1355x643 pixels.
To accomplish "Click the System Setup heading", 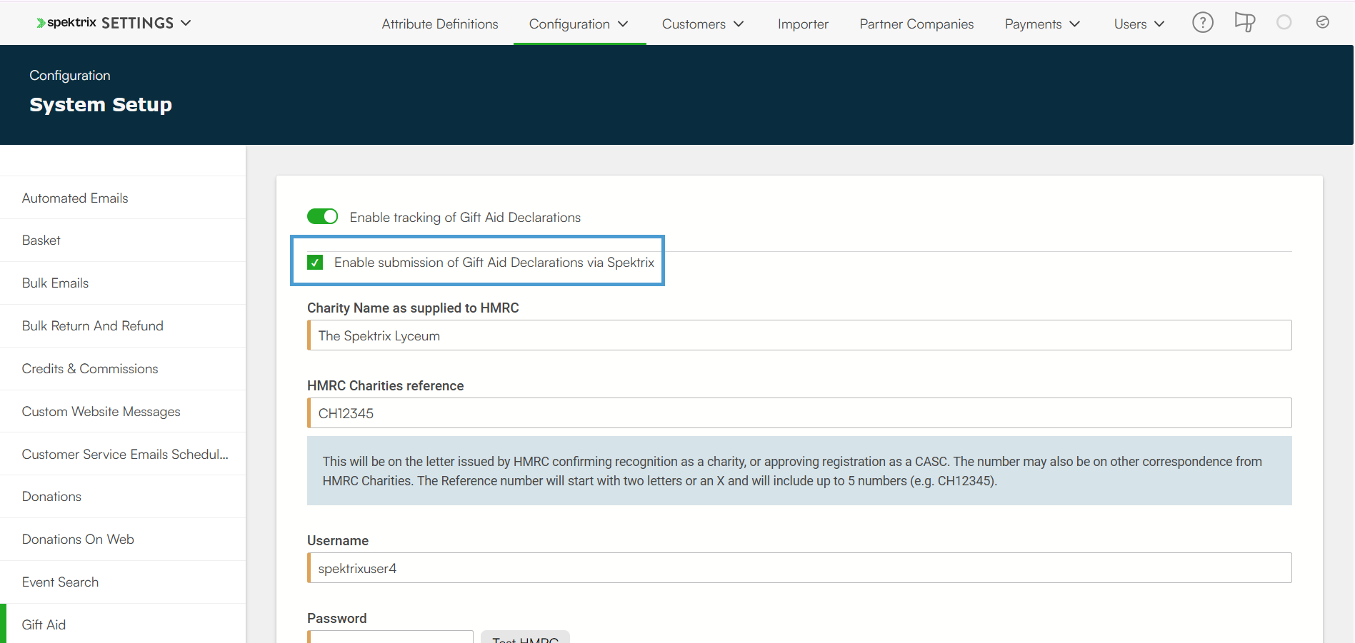I will click(x=101, y=105).
